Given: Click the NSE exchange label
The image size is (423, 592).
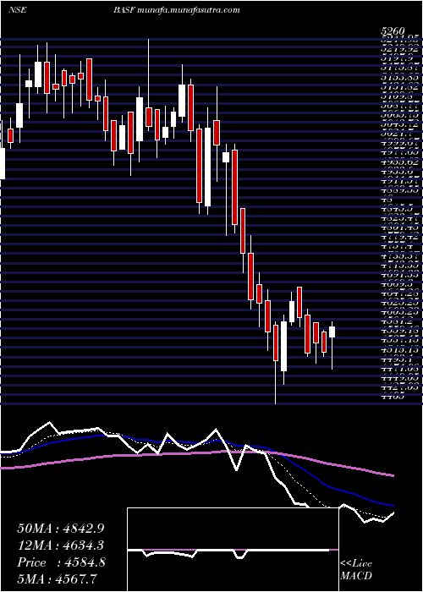Looking at the screenshot, I should pos(17,10).
